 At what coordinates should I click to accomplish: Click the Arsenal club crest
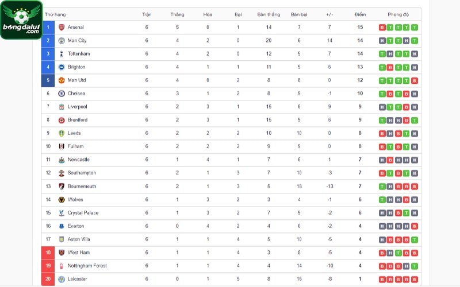(x=62, y=27)
